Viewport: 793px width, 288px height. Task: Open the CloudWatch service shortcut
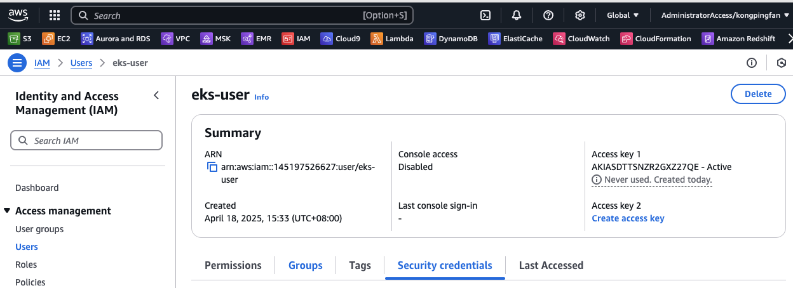tap(582, 39)
